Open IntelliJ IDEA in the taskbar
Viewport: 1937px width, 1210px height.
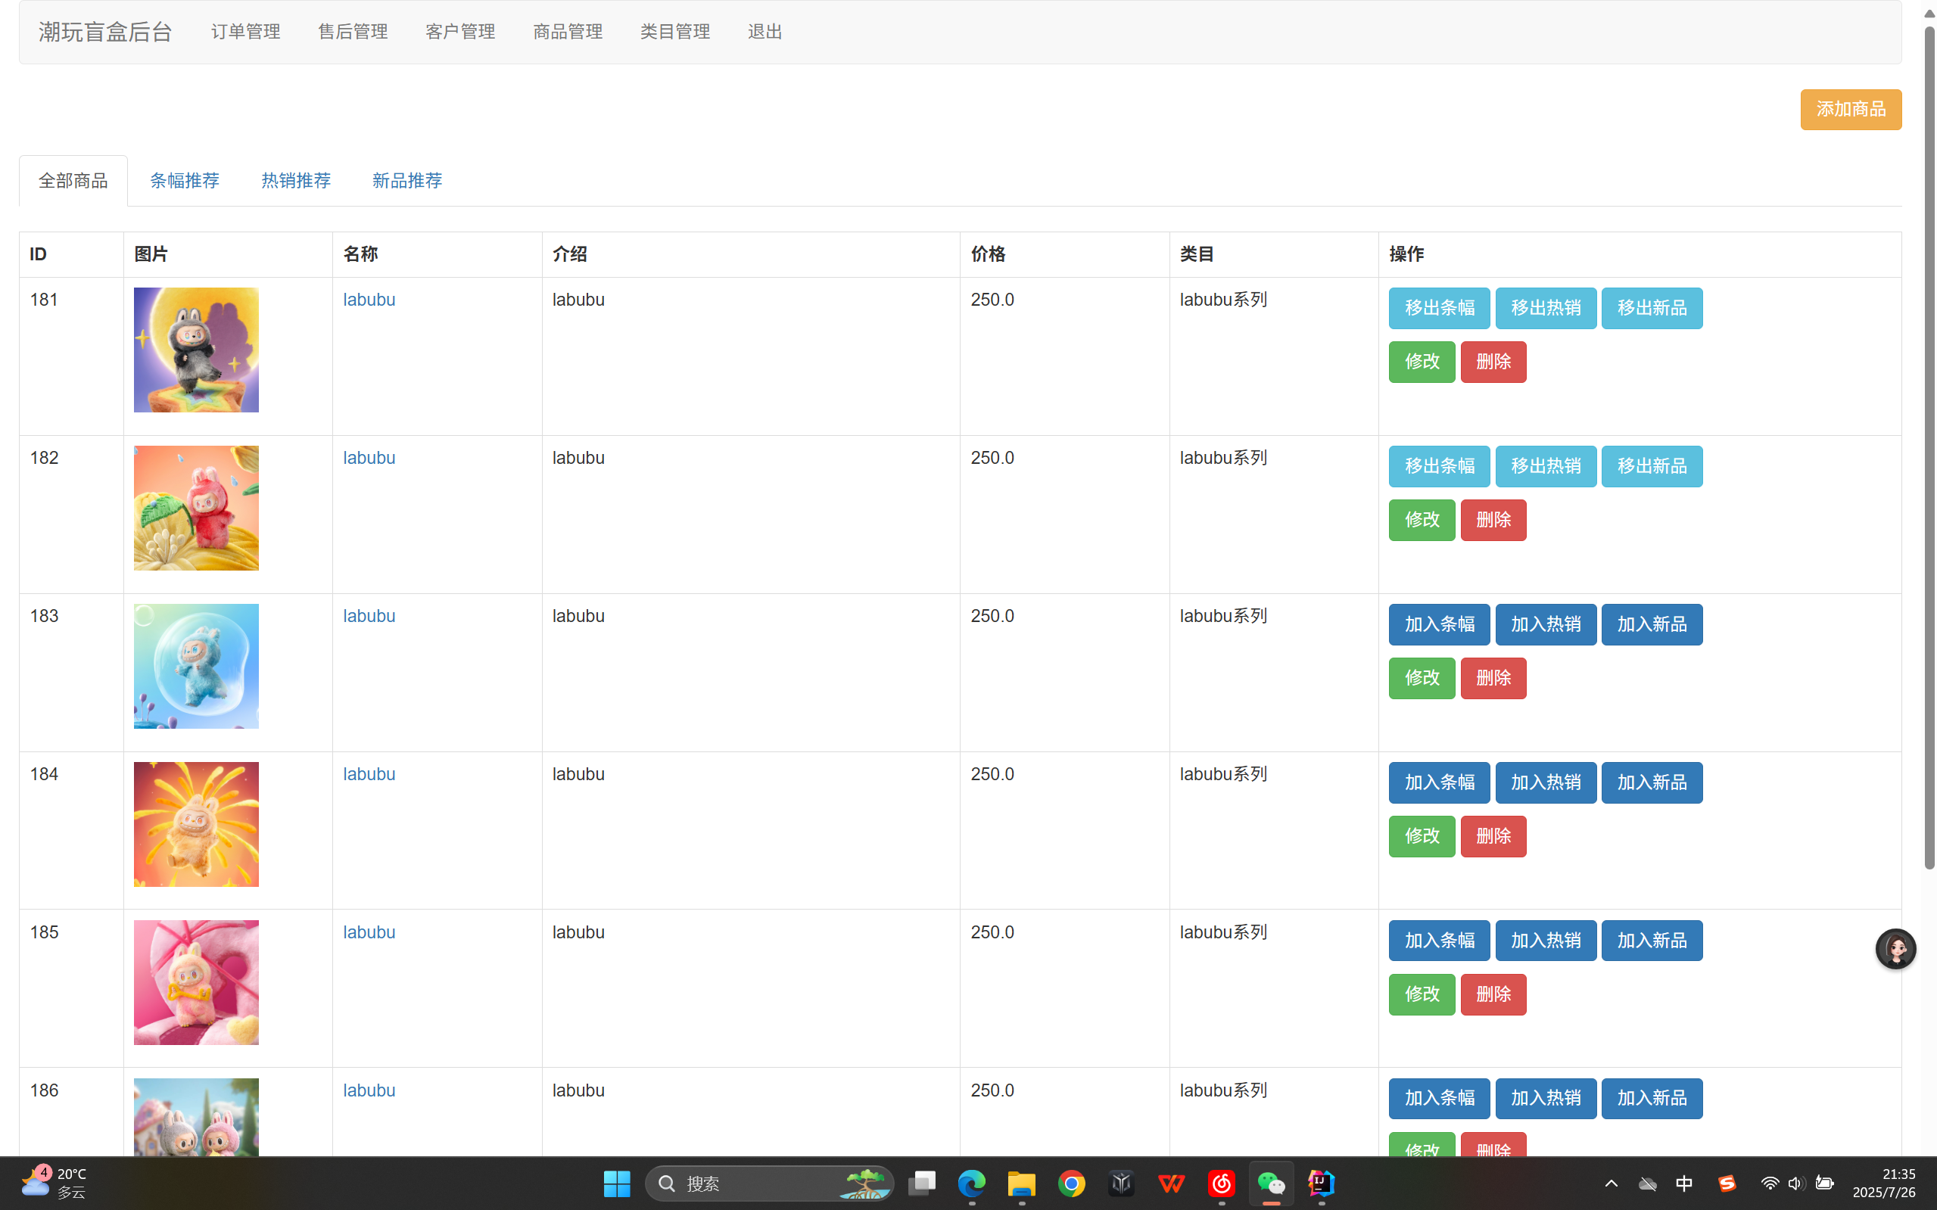1321,1183
